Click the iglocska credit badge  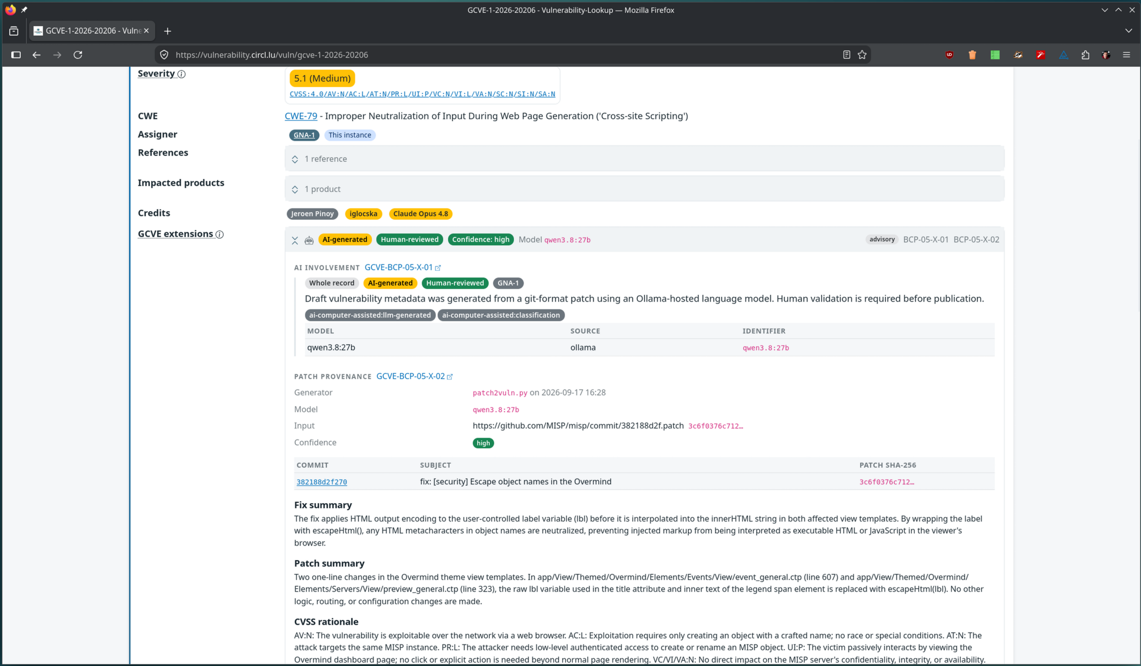(x=363, y=214)
